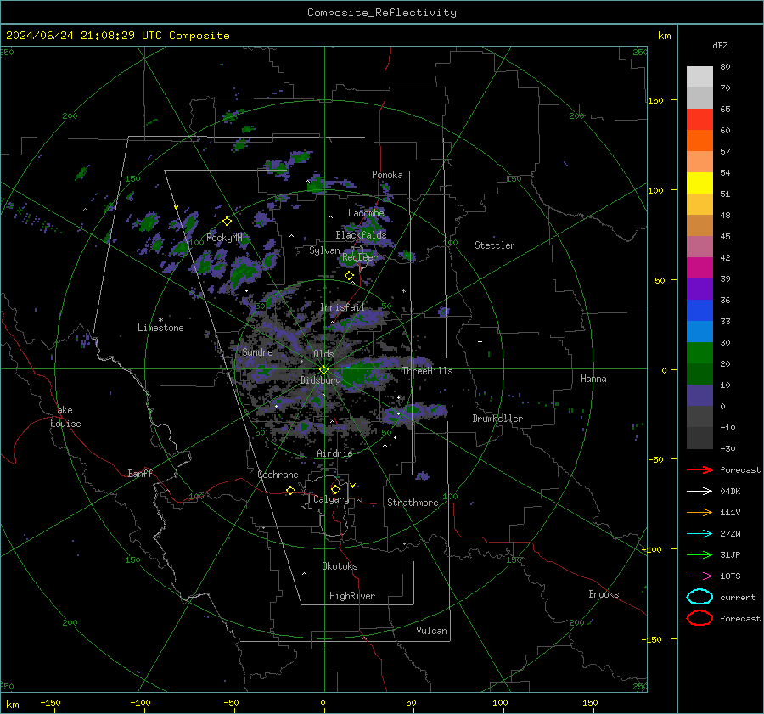Click the yellow diamond marker below RedDeer
Screen dimensions: 764x714
pos(349,276)
